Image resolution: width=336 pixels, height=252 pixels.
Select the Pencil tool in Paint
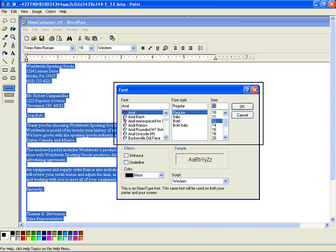coord(5,45)
